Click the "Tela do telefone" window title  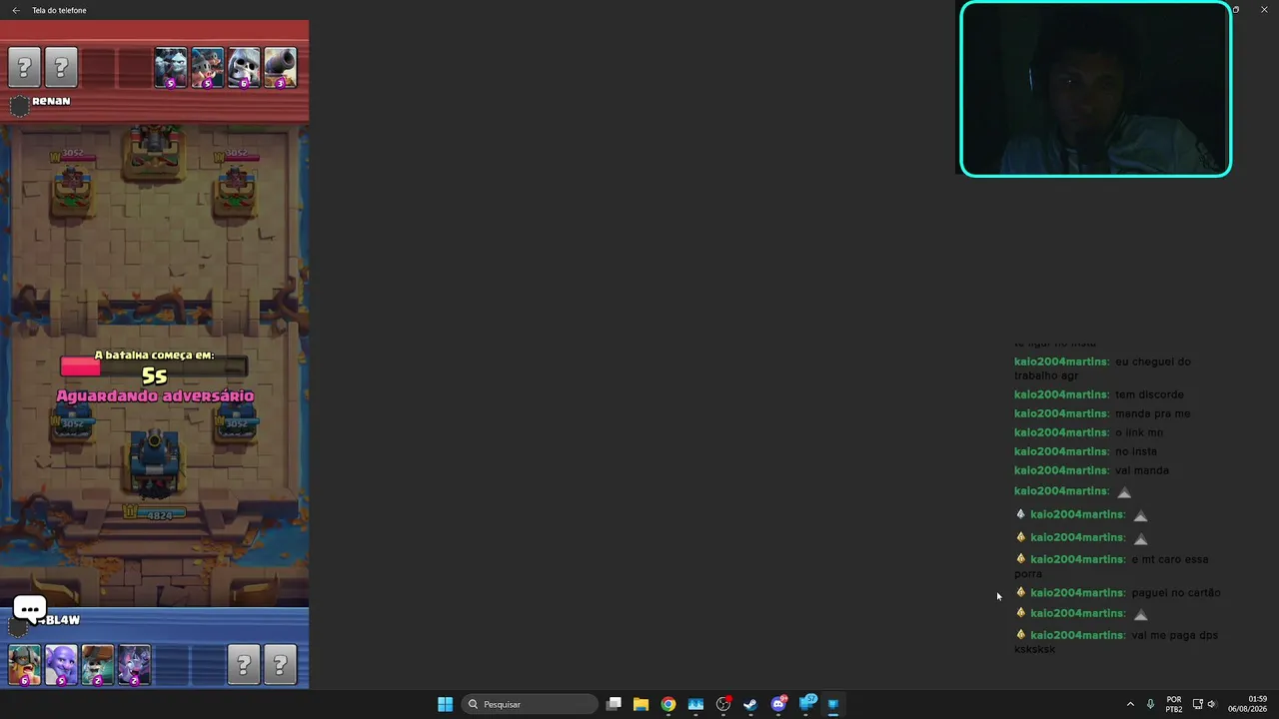pyautogui.click(x=59, y=10)
